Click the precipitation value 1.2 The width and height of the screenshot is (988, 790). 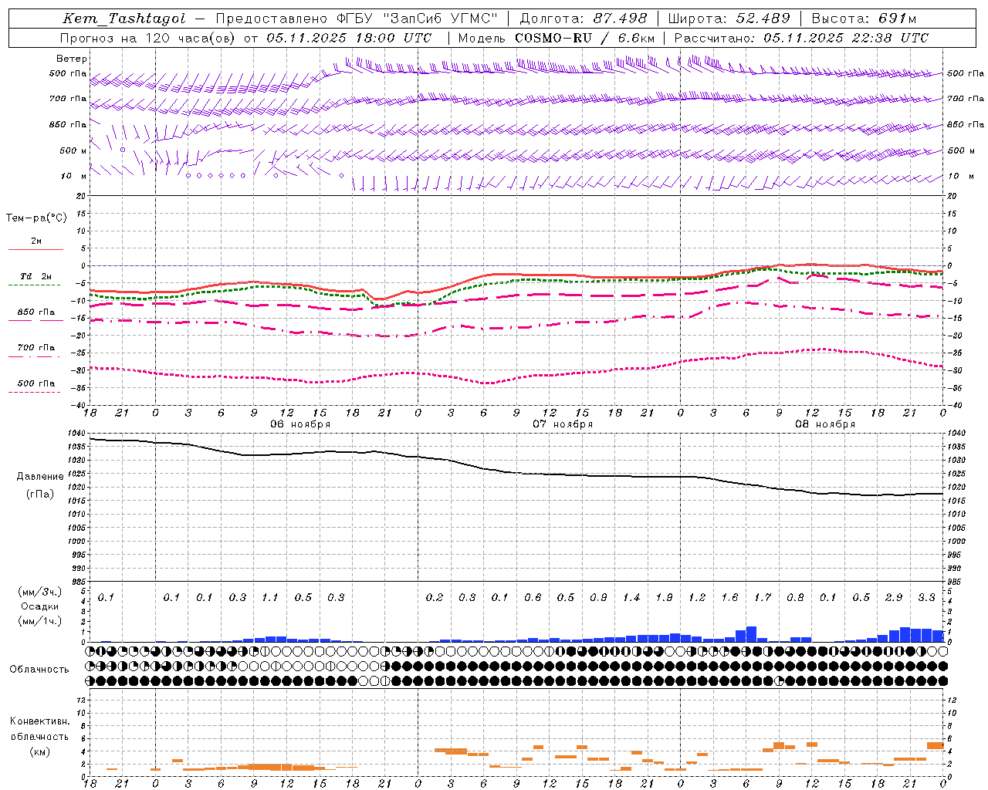pos(697,598)
